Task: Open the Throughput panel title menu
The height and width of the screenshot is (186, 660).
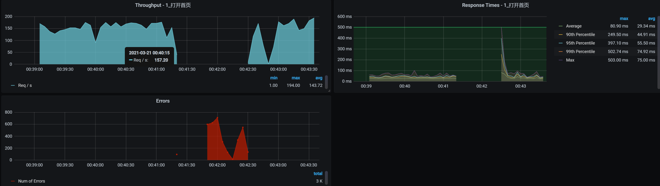Action: click(163, 5)
